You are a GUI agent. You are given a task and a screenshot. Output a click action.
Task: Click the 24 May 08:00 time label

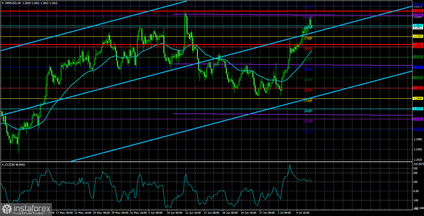(101, 213)
